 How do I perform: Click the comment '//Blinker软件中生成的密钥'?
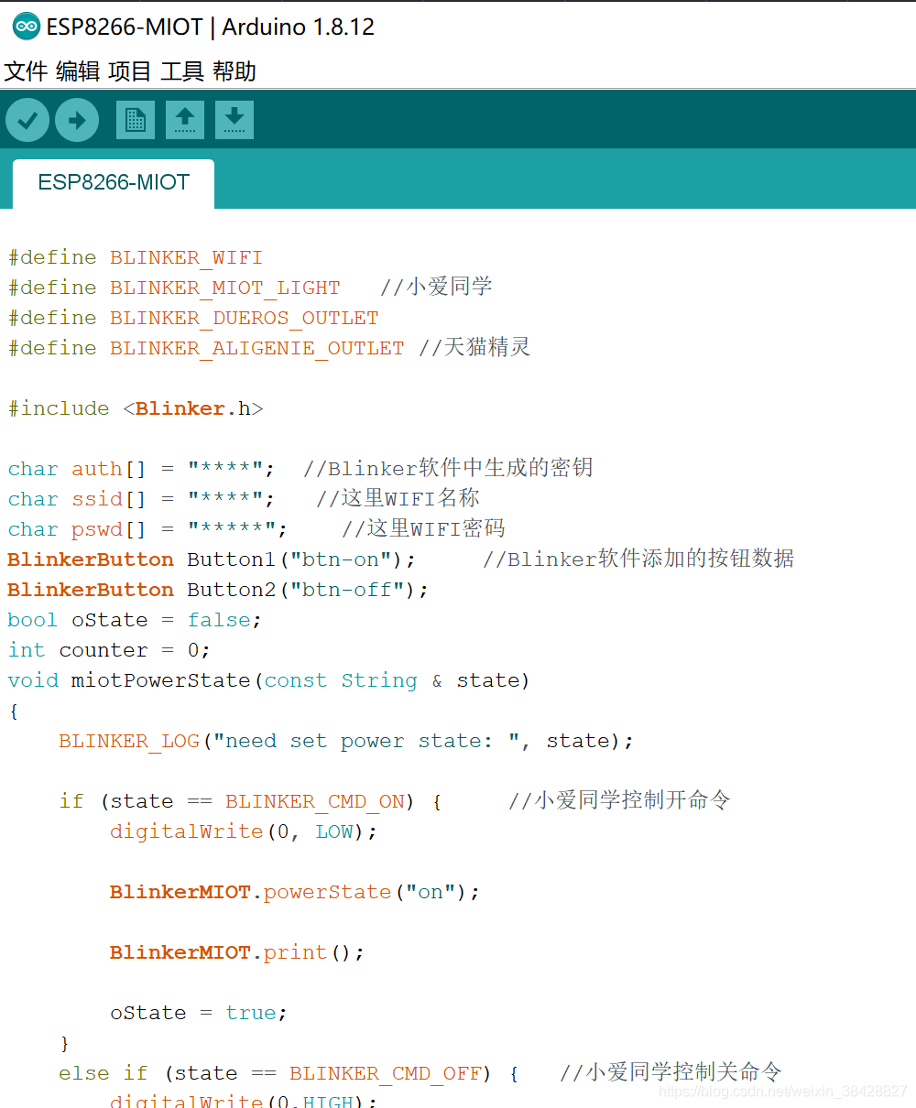tap(448, 468)
